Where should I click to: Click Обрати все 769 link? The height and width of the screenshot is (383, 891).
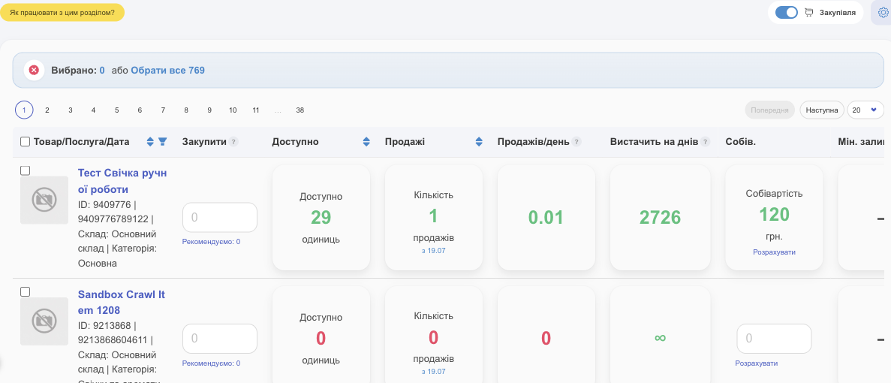tap(167, 71)
